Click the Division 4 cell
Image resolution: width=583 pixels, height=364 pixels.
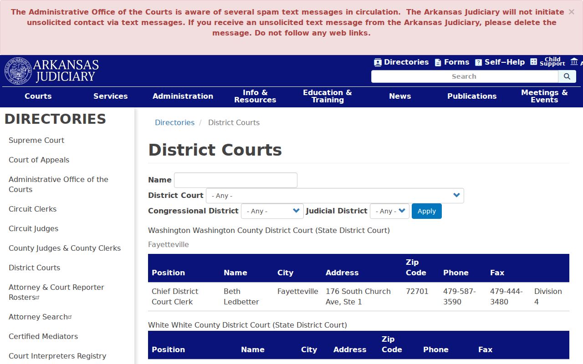(548, 296)
